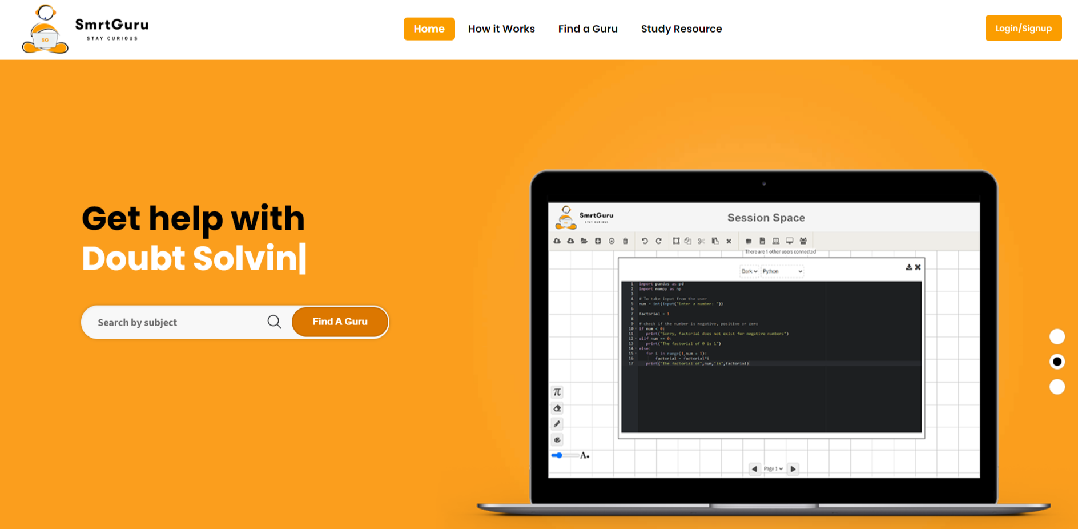
Task: Open the Study Resource menu item
Action: click(x=681, y=29)
